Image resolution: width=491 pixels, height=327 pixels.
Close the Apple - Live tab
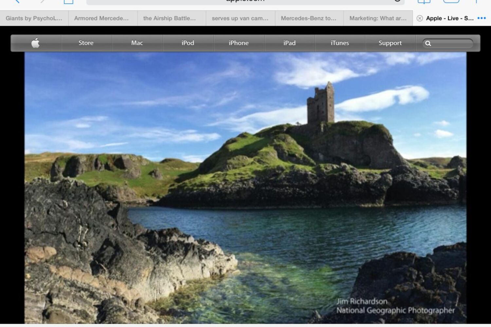pyautogui.click(x=420, y=18)
